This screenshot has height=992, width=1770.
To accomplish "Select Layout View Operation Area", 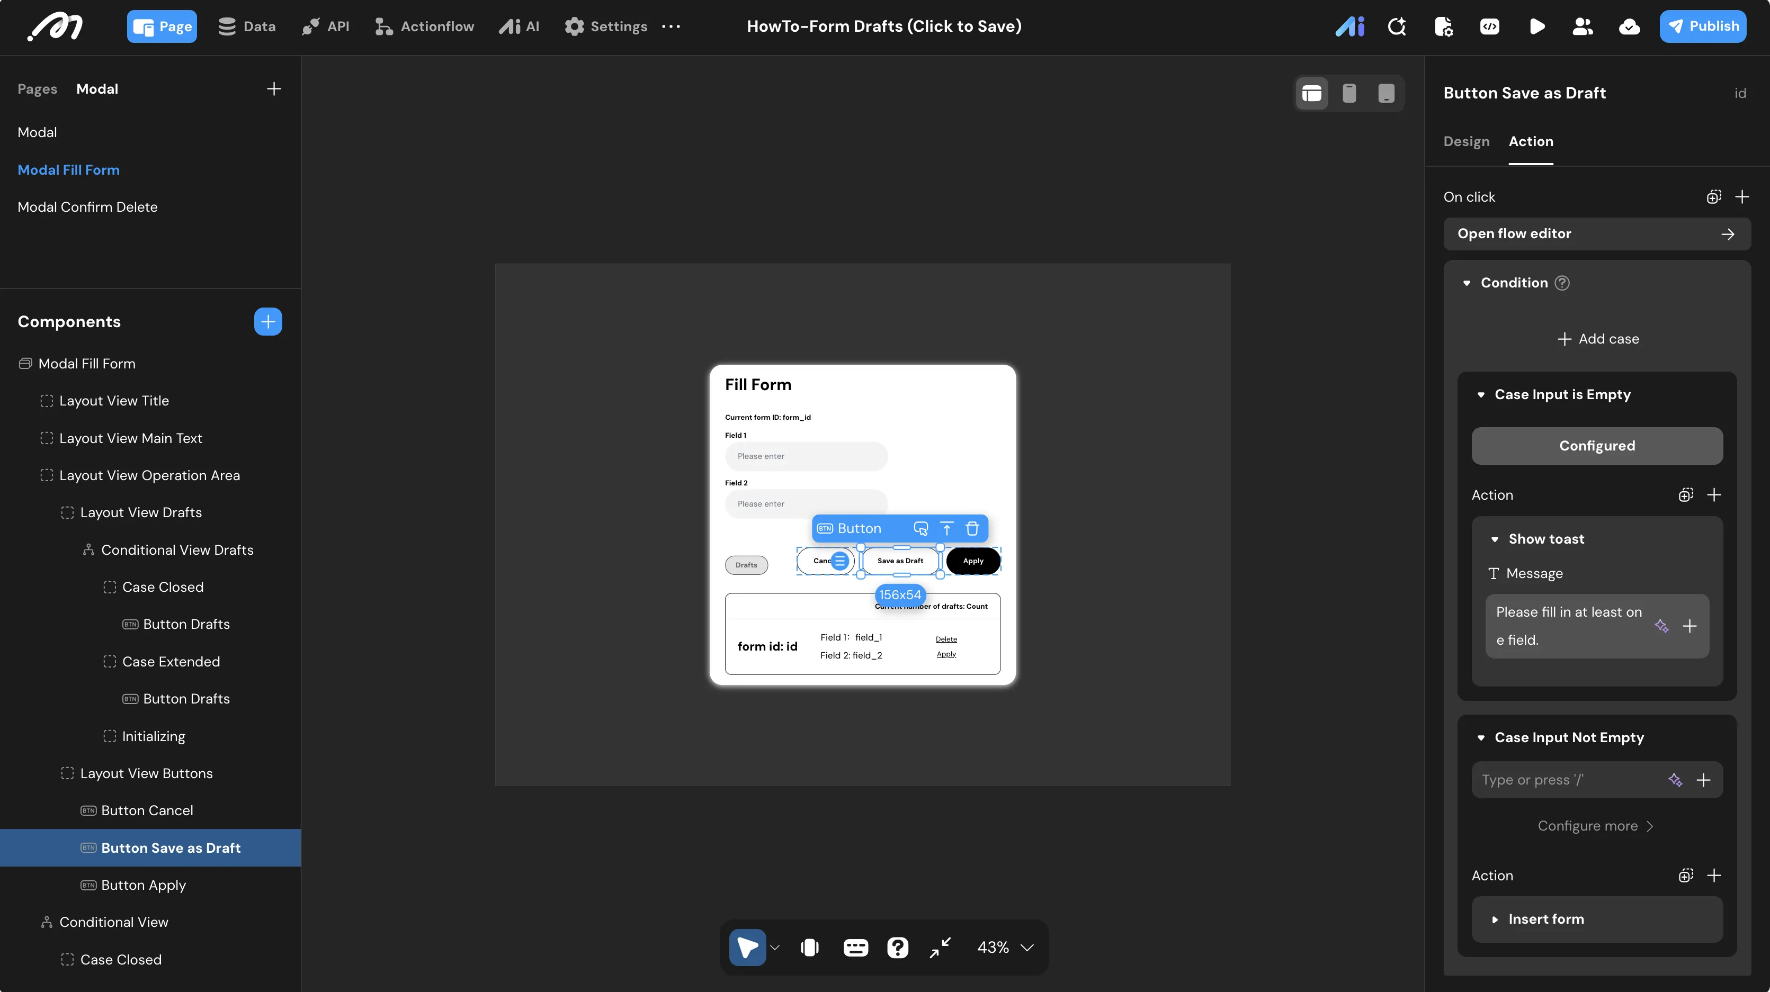I will coord(150,475).
